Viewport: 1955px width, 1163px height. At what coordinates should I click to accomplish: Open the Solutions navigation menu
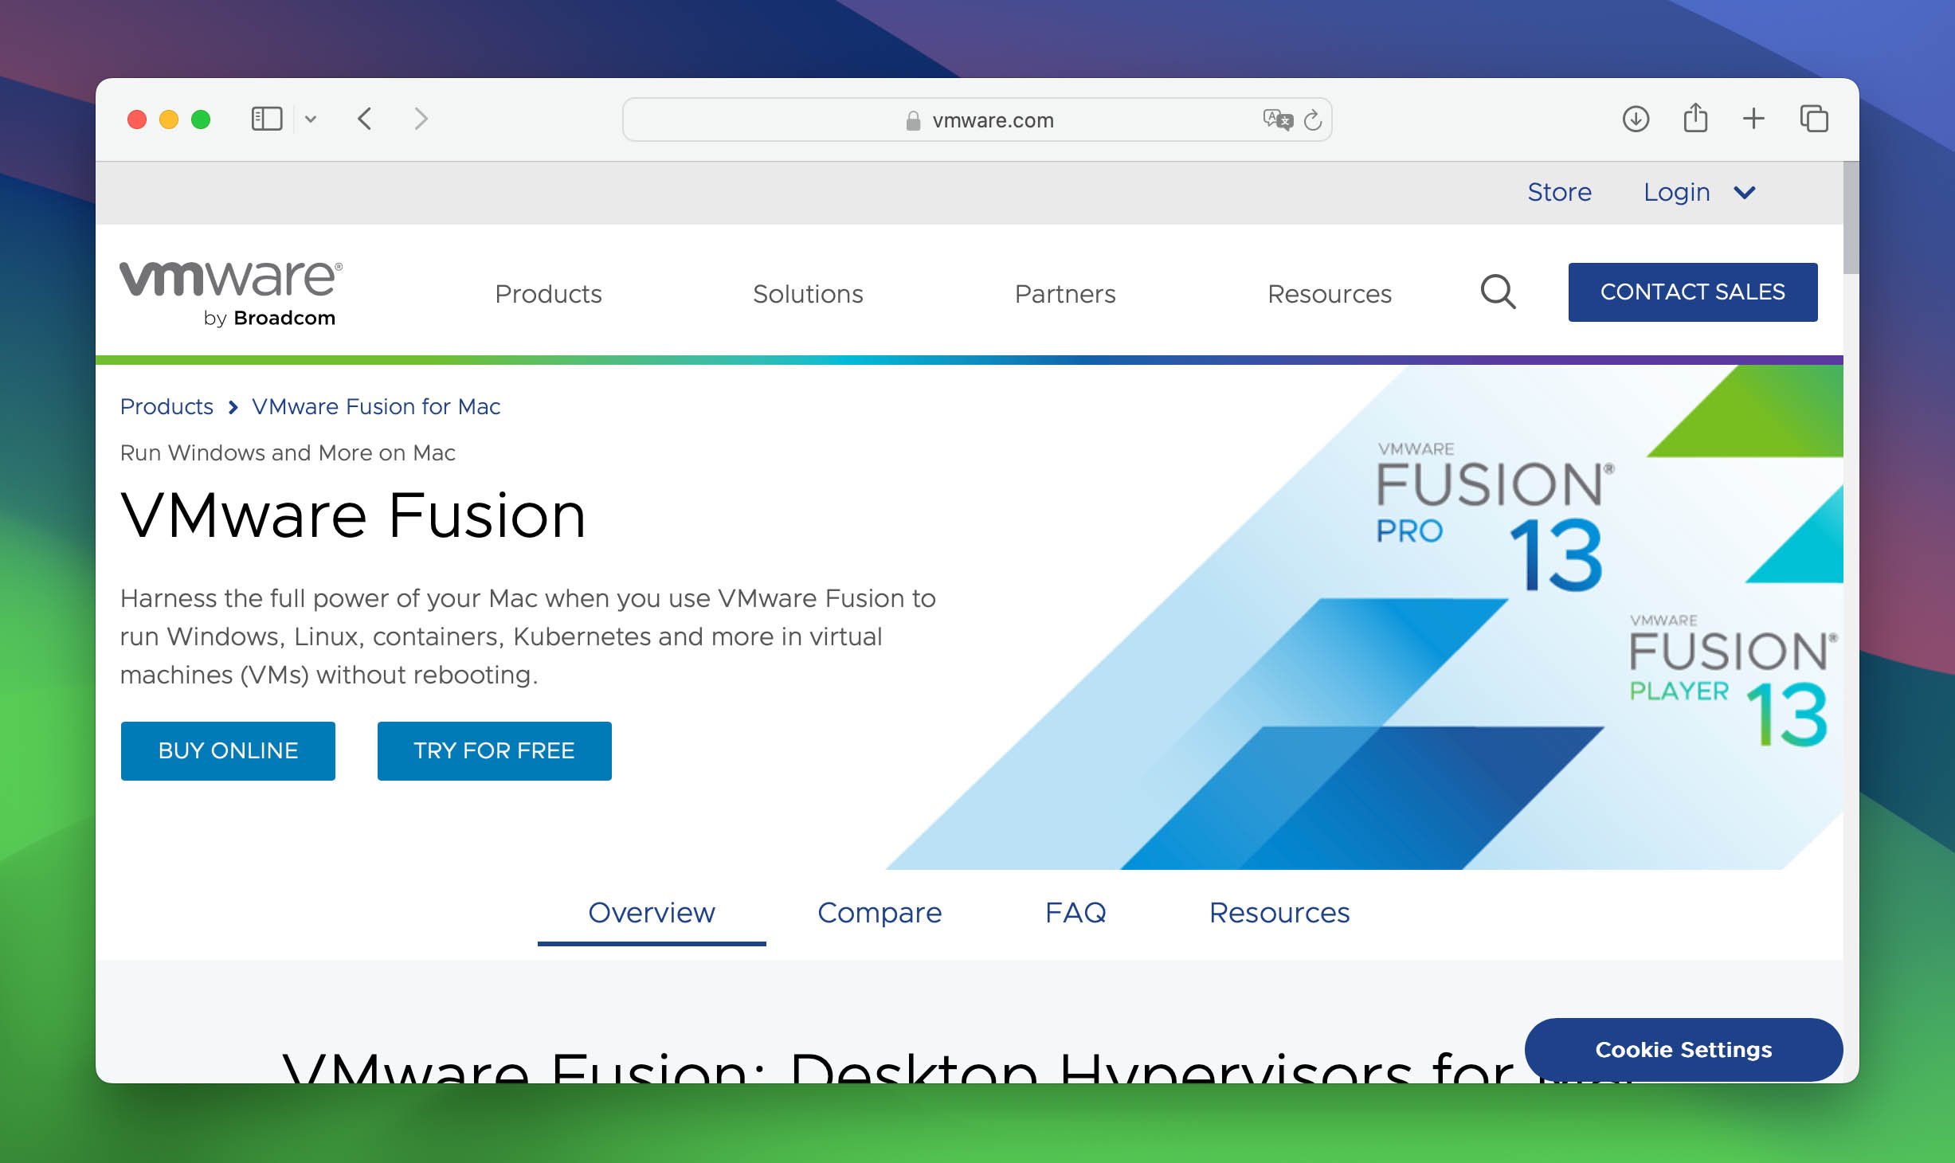coord(808,294)
